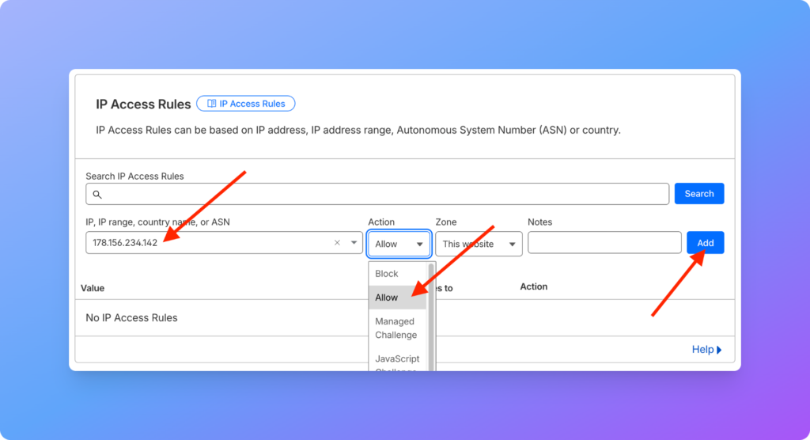Click the arrow icon beside Help
810x440 pixels.
[719, 350]
